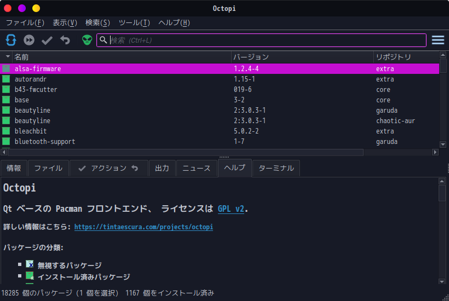
Task: Click the checkmark on the action tab
Action: 82,168
